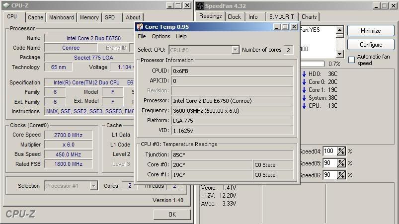
Task: Click the Minimize button in SpeedFan
Action: click(371, 30)
